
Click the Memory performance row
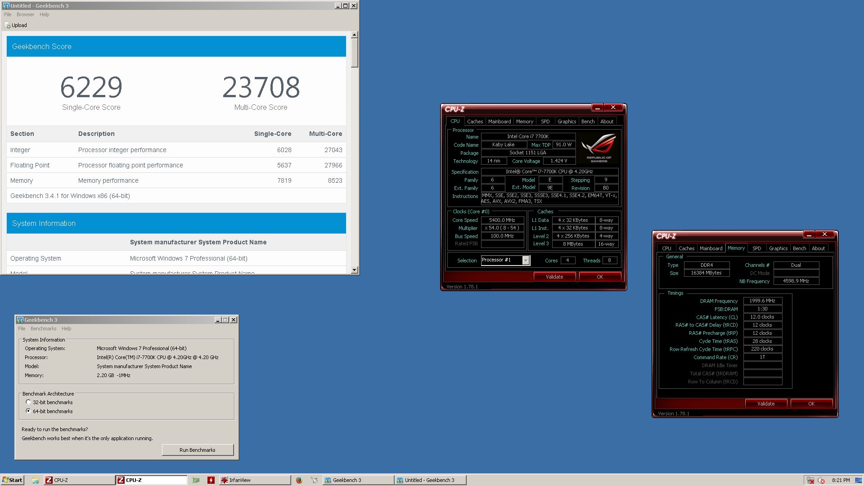[x=176, y=180]
